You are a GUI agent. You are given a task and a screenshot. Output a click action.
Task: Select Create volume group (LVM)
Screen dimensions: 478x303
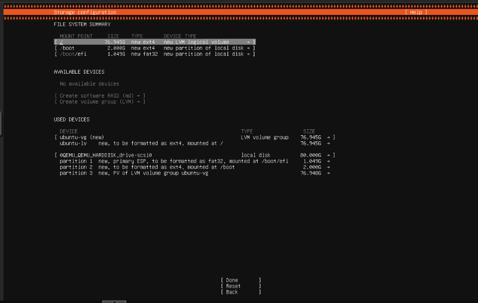click(x=98, y=101)
